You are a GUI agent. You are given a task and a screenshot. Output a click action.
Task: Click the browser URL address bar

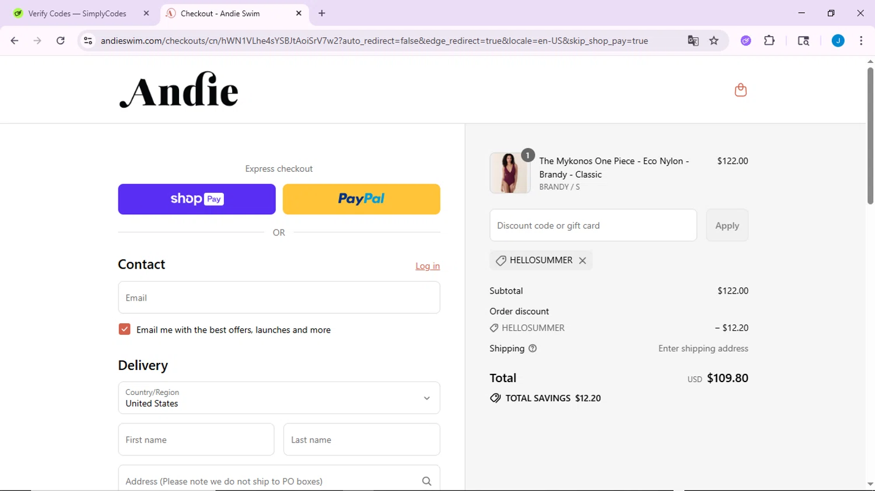coord(373,41)
